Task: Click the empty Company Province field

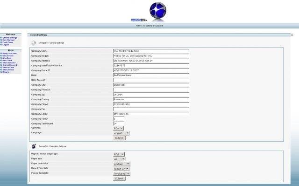Action: coord(151,90)
